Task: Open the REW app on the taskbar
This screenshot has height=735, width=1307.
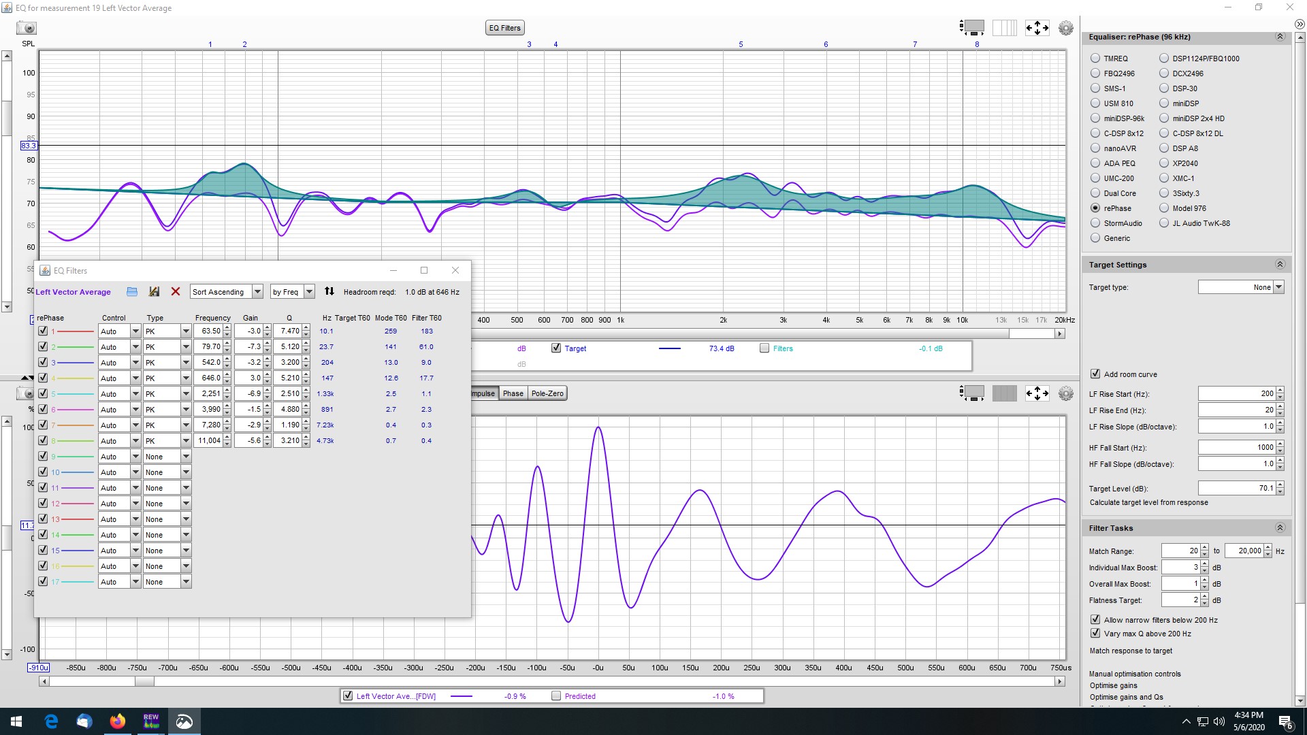Action: coord(151,721)
